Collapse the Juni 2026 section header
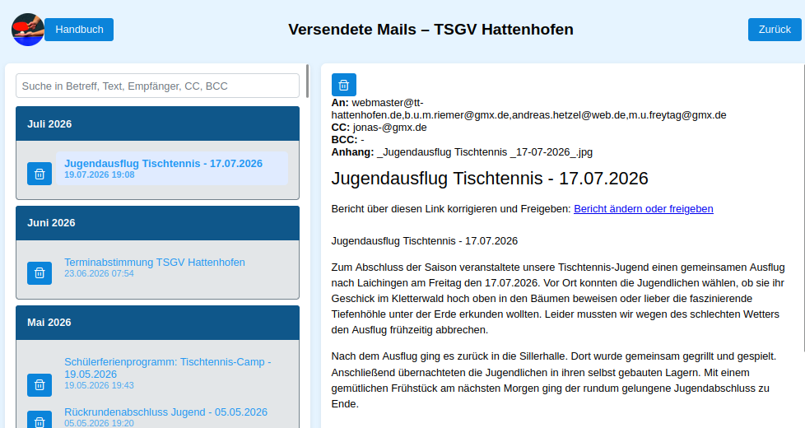This screenshot has width=805, height=428. [x=157, y=223]
